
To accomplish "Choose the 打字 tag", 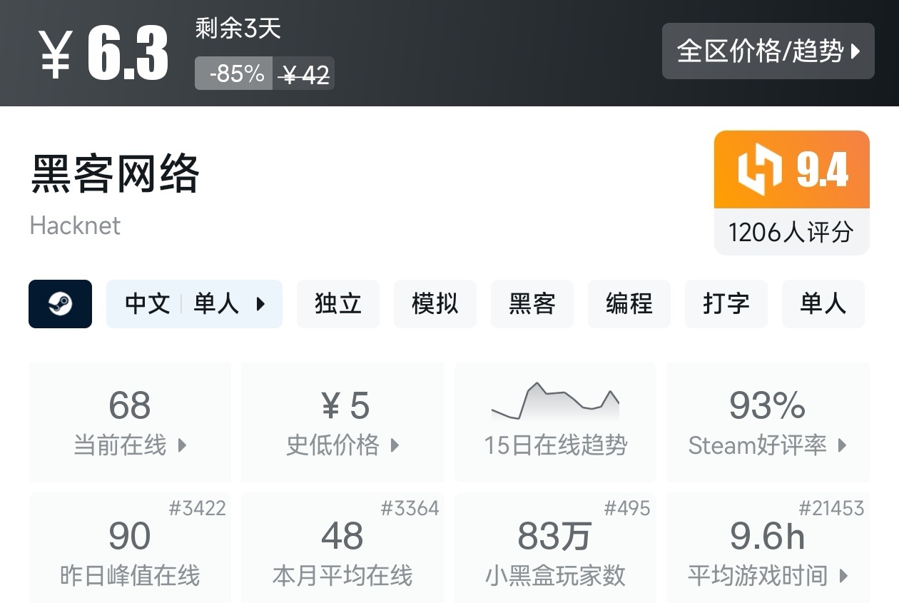I will [726, 304].
